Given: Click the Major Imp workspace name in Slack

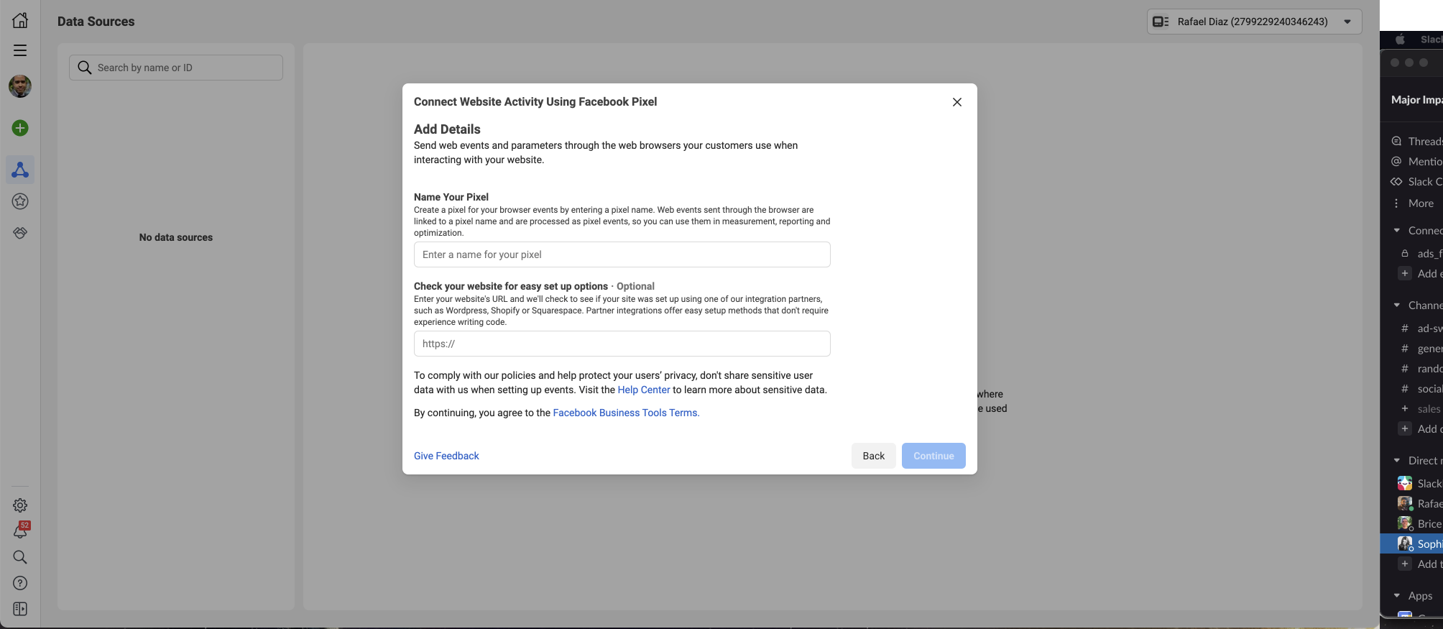Looking at the screenshot, I should [1416, 100].
